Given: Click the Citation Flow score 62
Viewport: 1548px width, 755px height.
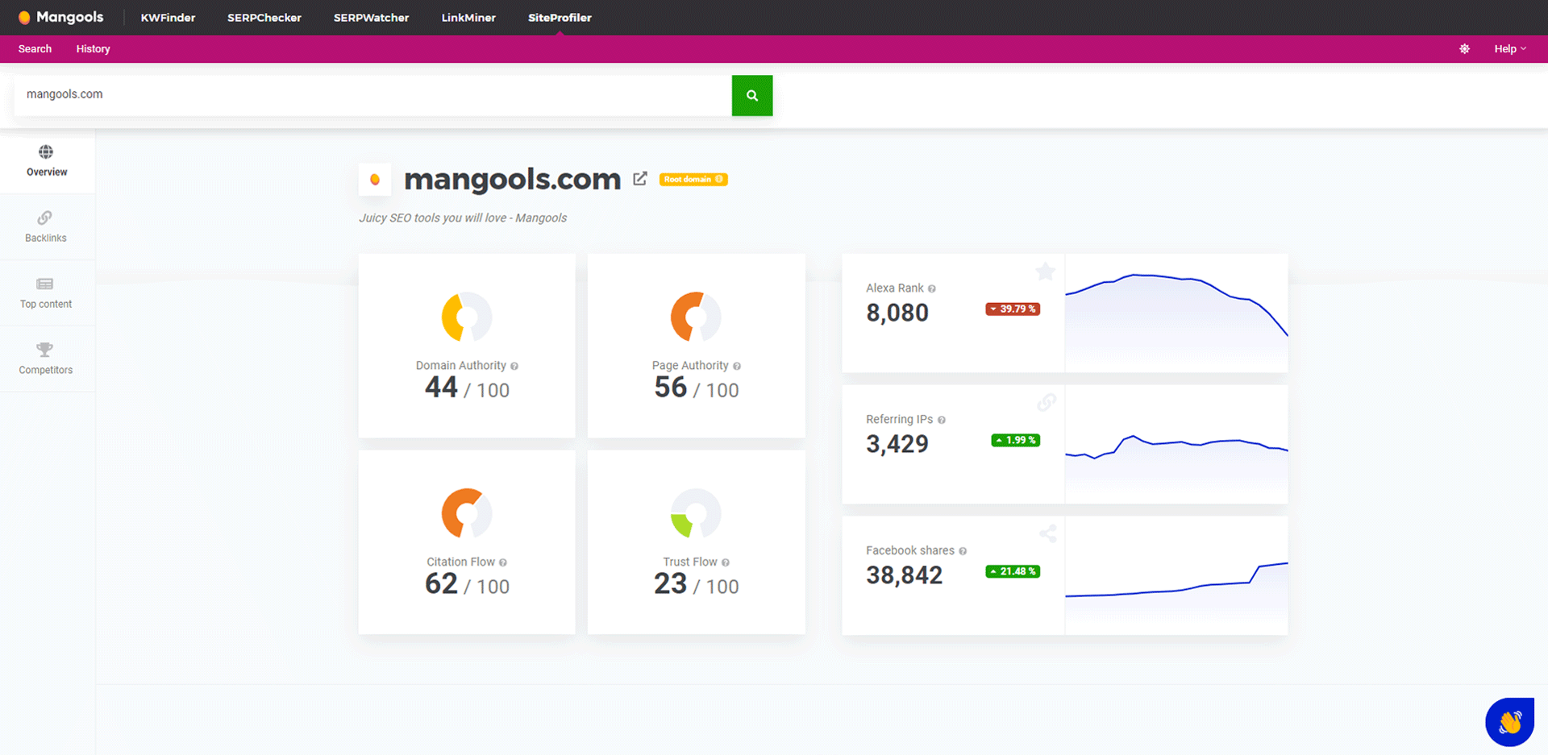Looking at the screenshot, I should click(x=441, y=584).
